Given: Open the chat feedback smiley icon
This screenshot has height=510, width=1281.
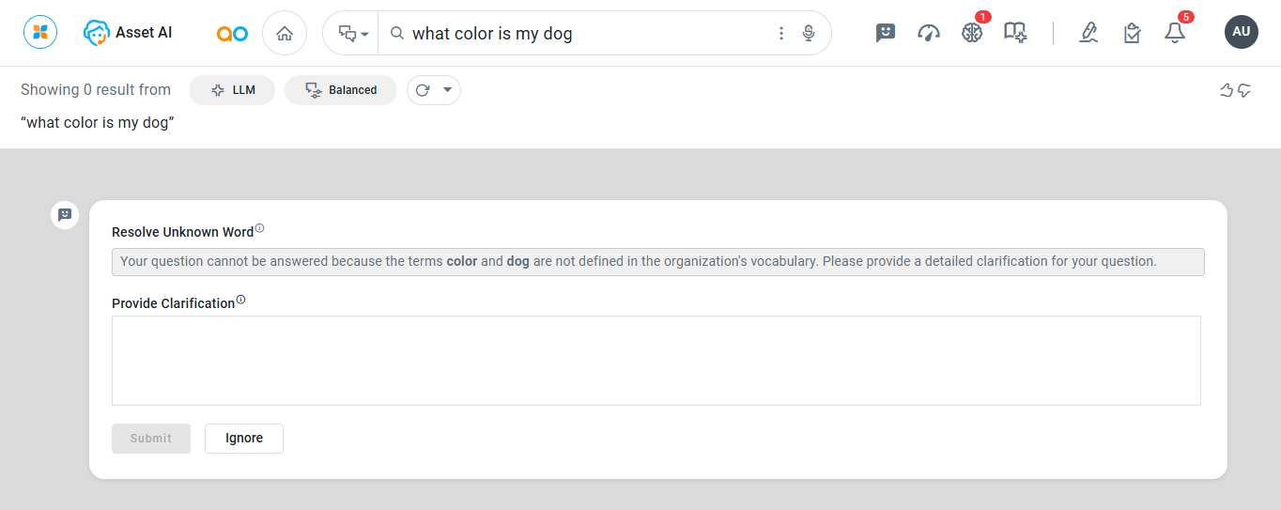Looking at the screenshot, I should pos(885,33).
